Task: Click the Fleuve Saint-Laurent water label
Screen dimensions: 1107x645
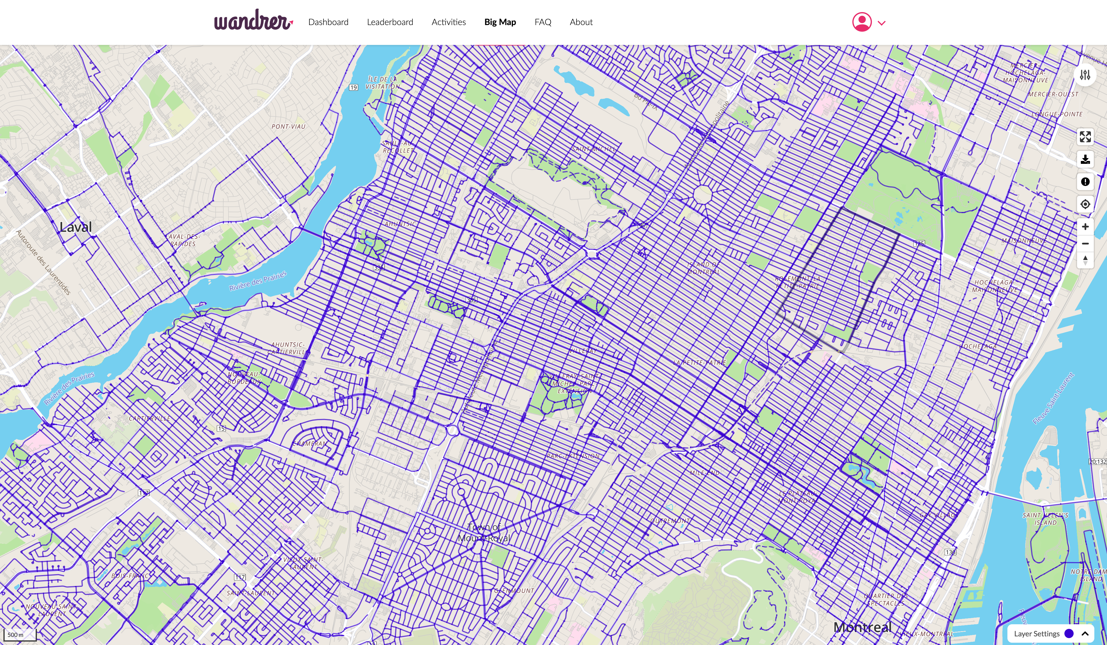Action: pyautogui.click(x=1053, y=399)
